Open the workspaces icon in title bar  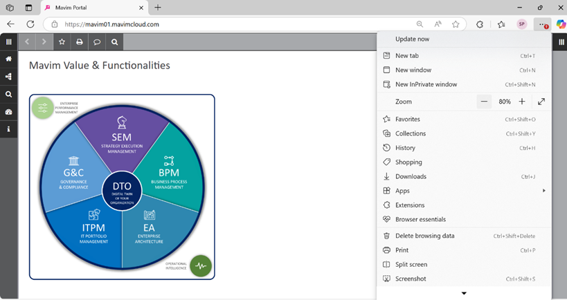pos(10,8)
